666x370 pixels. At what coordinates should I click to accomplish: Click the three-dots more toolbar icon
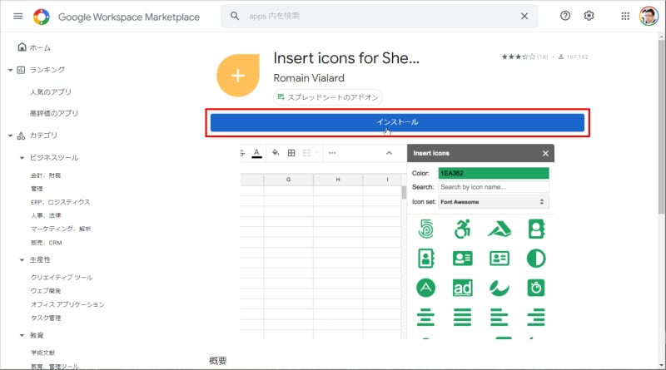point(332,153)
